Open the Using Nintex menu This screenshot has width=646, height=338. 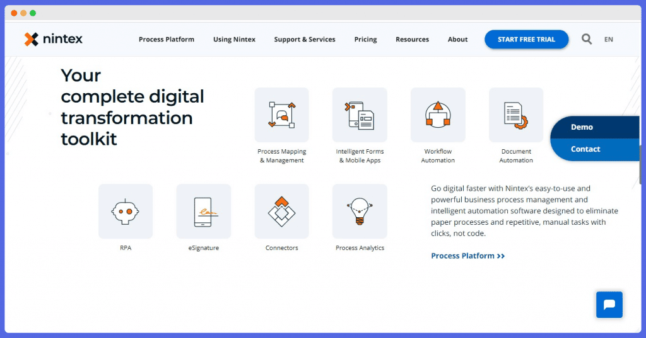point(234,40)
